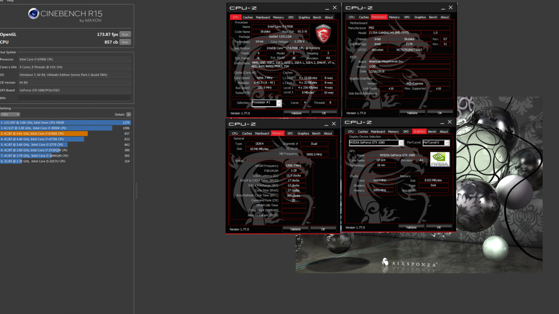
Task: Open Bench tab in the CPU-Z Memory window
Action: (316, 134)
